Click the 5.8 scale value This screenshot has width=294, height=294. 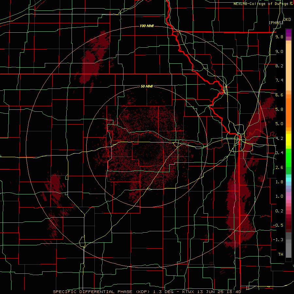pos(279,109)
